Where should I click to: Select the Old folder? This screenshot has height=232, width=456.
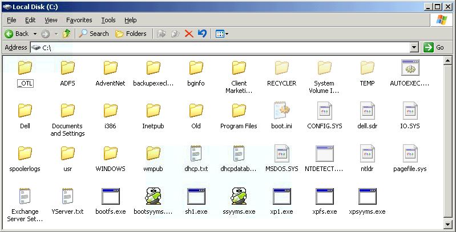(196, 116)
